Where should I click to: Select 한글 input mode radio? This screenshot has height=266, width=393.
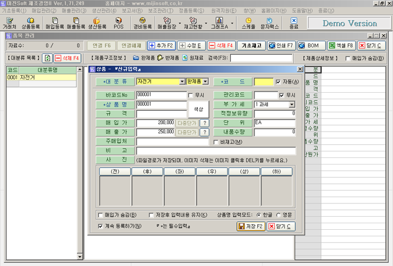point(259,215)
